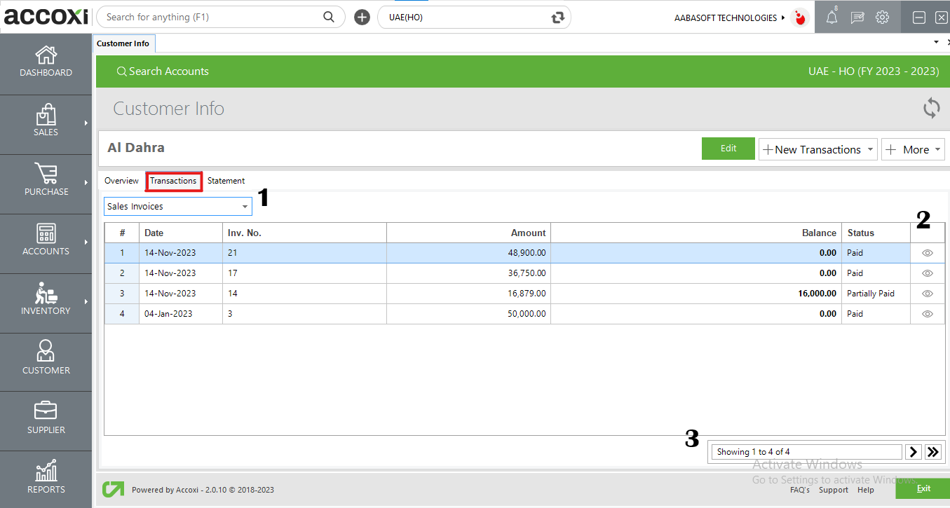Screen dimensions: 950x508
Task: Select the Overview tab
Action: pyautogui.click(x=121, y=180)
